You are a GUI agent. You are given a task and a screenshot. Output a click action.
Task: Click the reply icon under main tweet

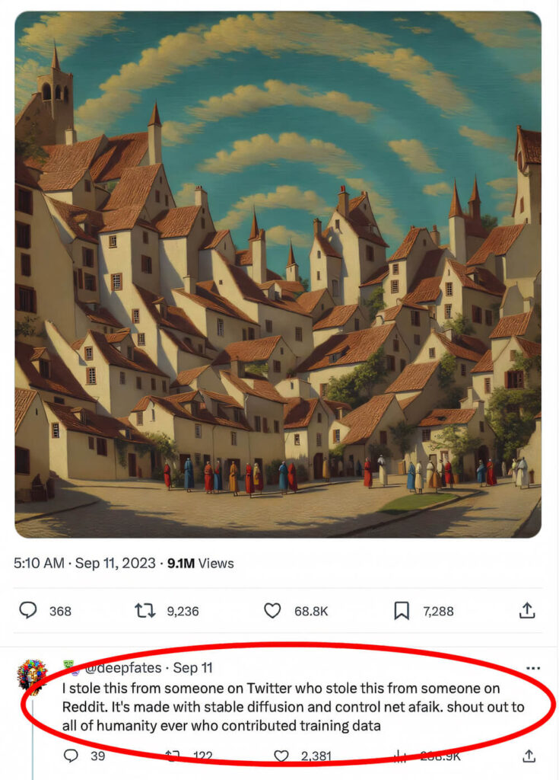[28, 610]
